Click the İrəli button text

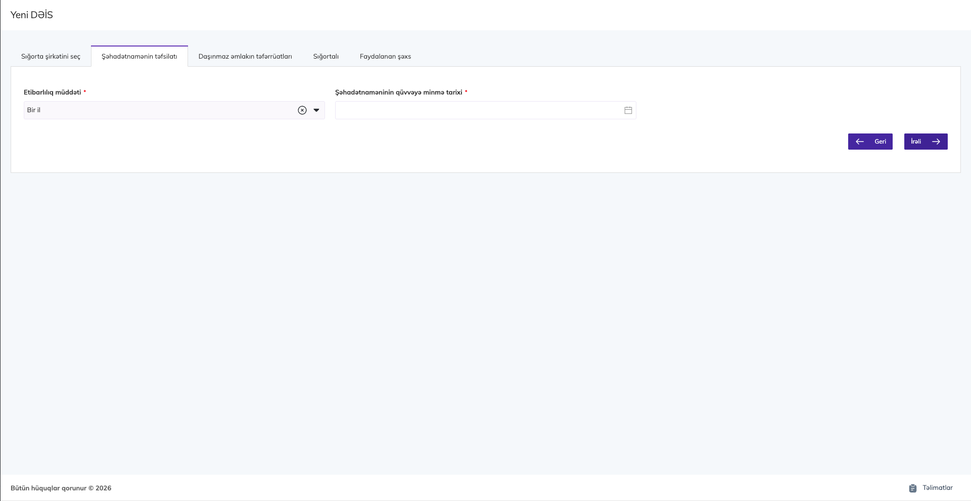pos(916,142)
